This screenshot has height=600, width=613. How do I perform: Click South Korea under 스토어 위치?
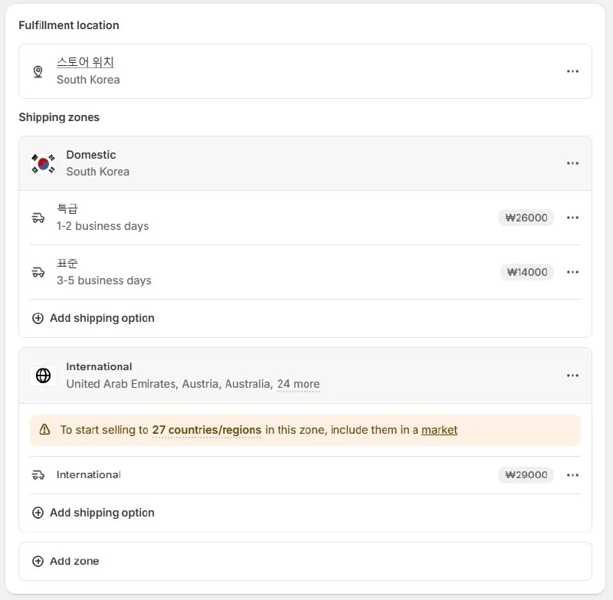point(88,80)
